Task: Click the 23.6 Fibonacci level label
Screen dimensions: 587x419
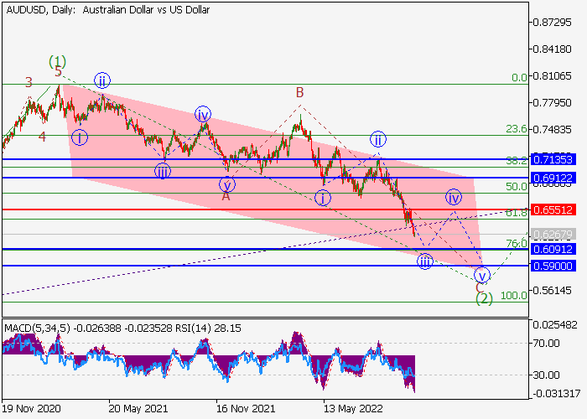Action: 516,130
